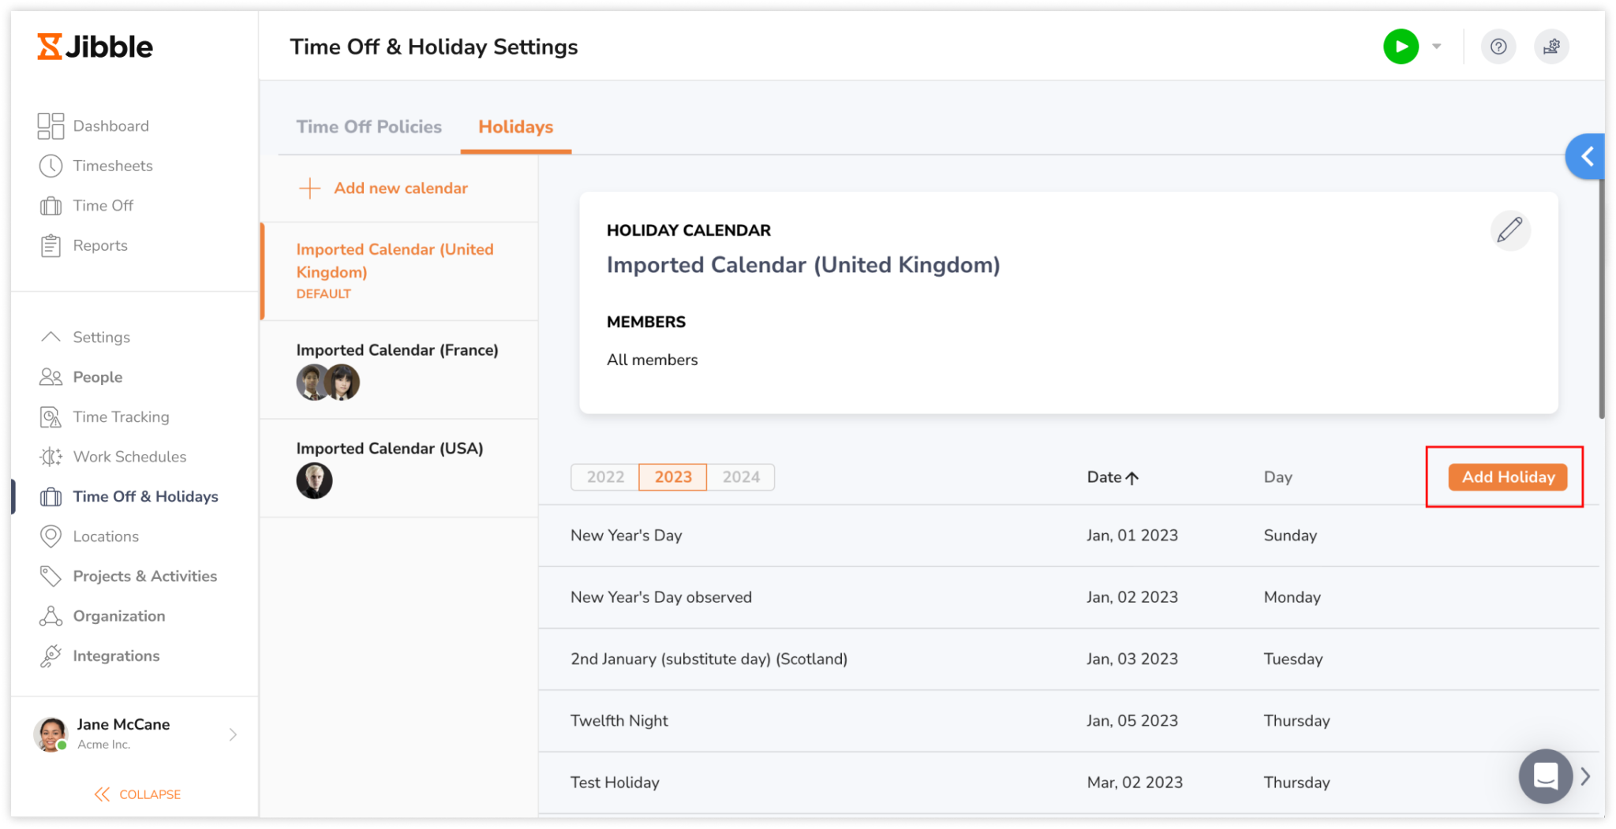The height and width of the screenshot is (829, 1616).
Task: Expand Jane McCane's profile options
Action: coord(233,734)
